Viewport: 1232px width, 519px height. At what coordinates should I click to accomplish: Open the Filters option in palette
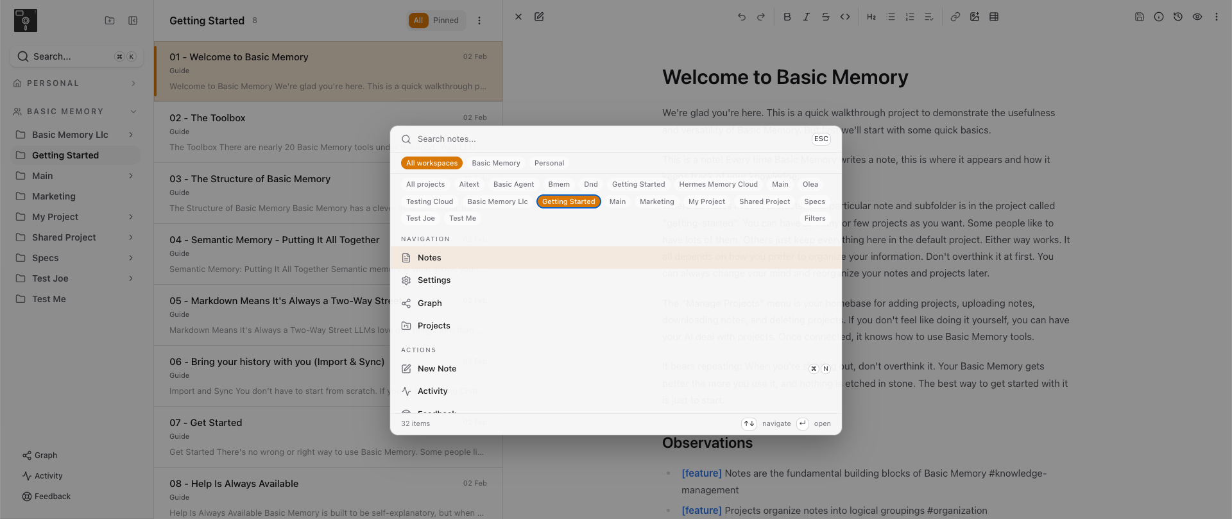815,218
